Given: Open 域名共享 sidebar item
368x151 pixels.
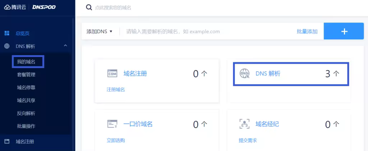Looking at the screenshot, I should (x=26, y=101).
